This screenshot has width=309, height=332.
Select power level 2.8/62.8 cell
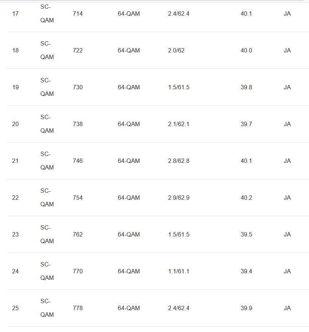[179, 161]
